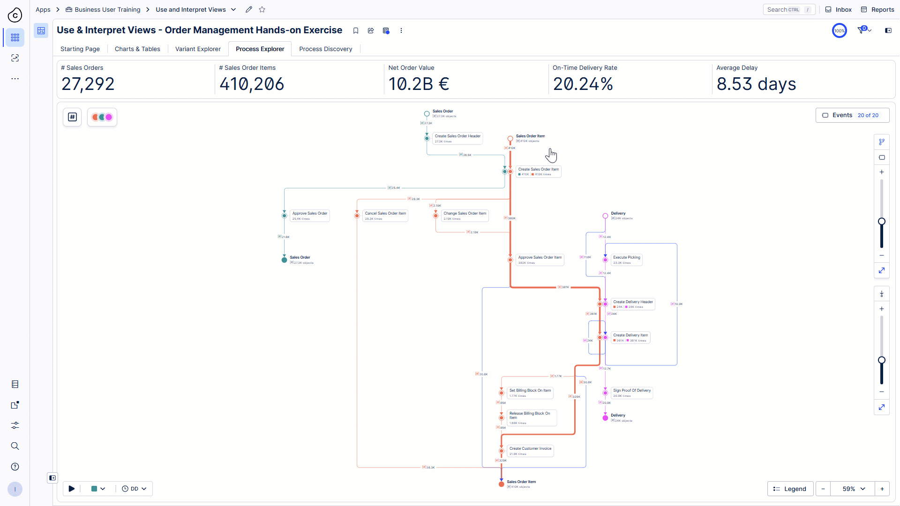This screenshot has width=900, height=506.
Task: Click the share icon beside the title
Action: coord(370,30)
